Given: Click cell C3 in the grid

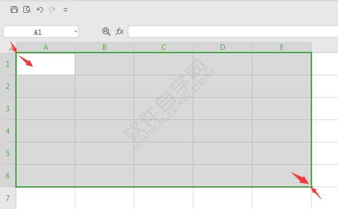Looking at the screenshot, I should (x=163, y=108).
